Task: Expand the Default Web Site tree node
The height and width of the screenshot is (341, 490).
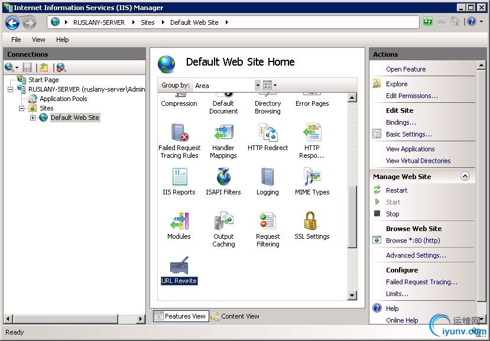Action: [x=33, y=118]
